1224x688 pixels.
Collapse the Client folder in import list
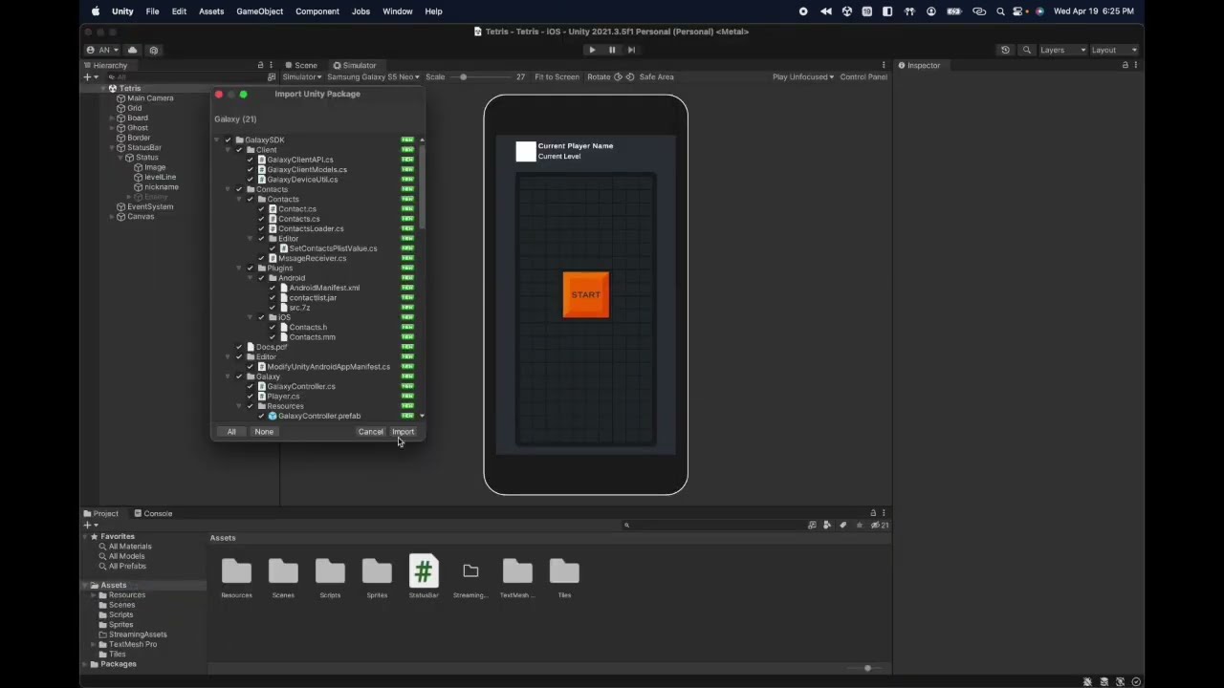[228, 149]
